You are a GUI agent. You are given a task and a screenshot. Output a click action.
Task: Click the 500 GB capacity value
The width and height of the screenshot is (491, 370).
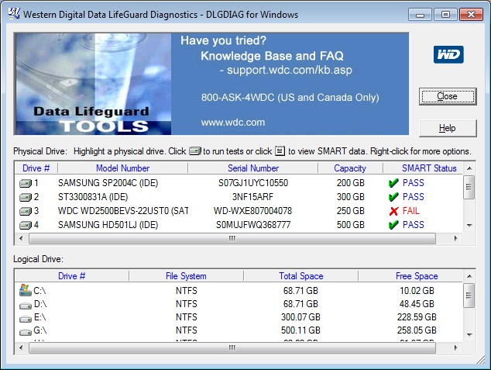coord(350,225)
